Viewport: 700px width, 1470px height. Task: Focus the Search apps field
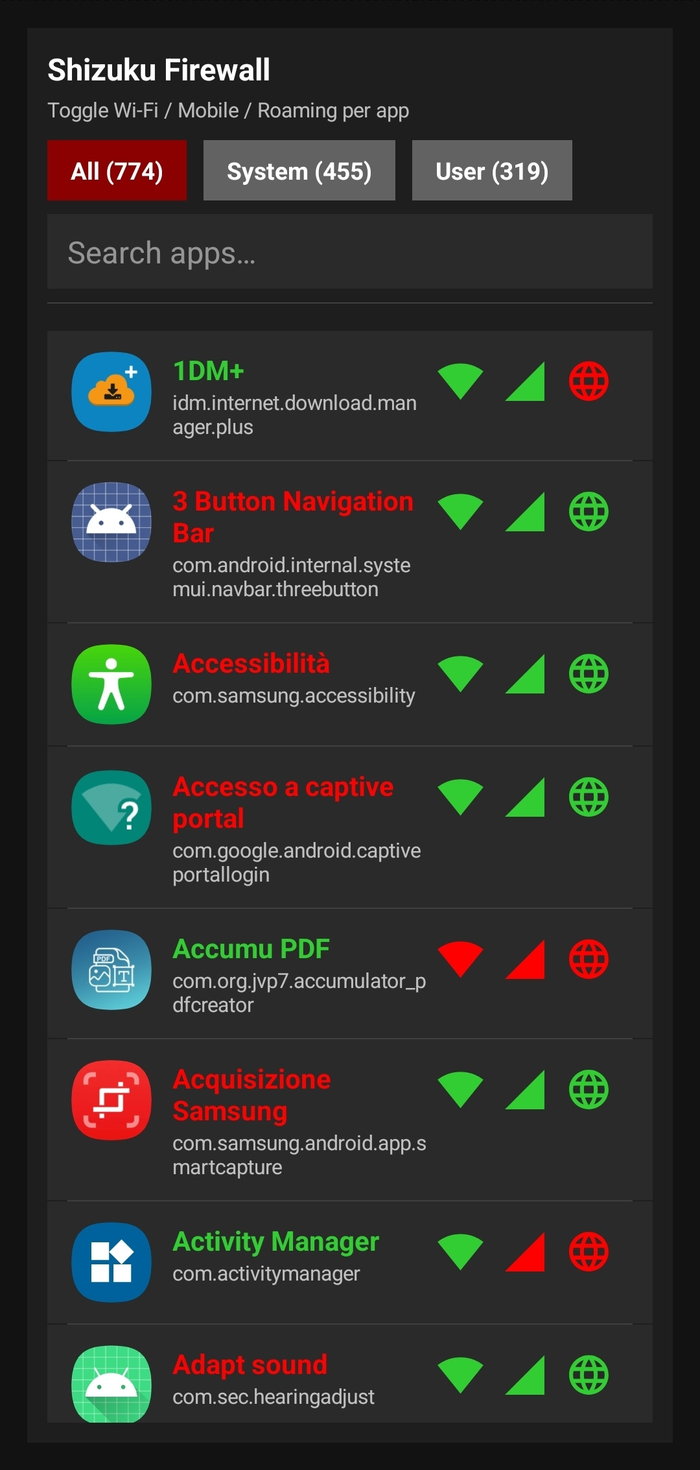click(x=350, y=252)
